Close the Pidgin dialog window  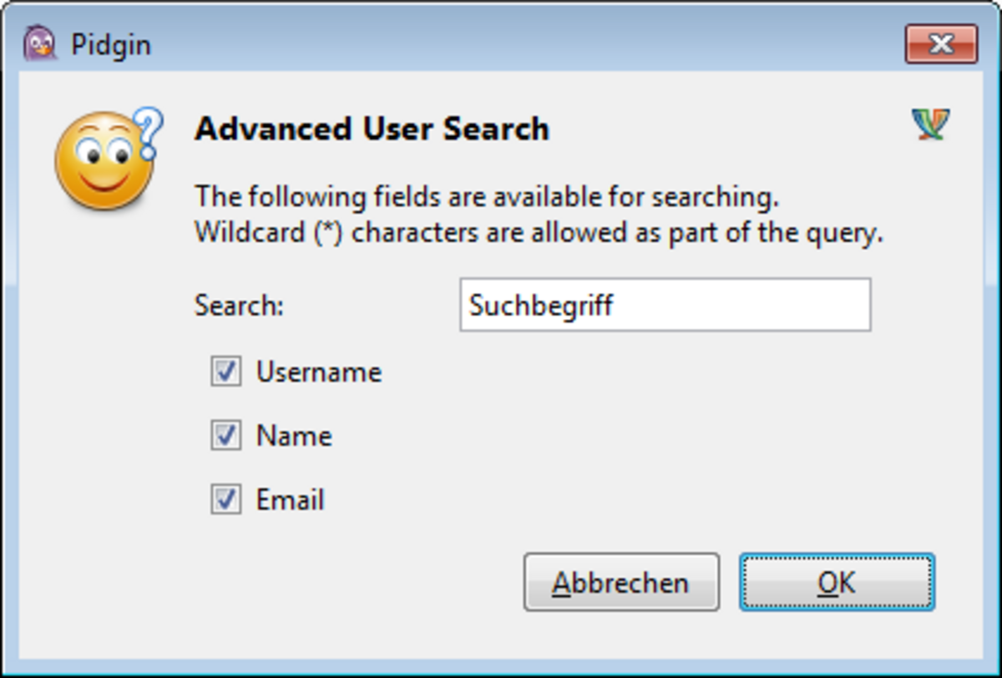click(x=940, y=43)
